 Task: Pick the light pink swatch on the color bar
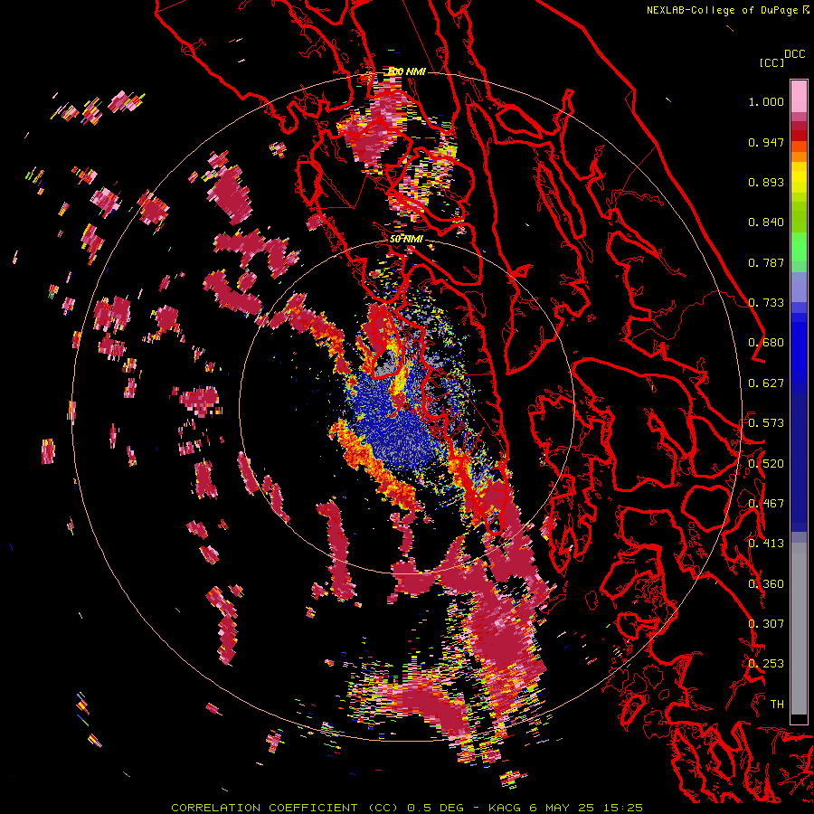[x=799, y=96]
